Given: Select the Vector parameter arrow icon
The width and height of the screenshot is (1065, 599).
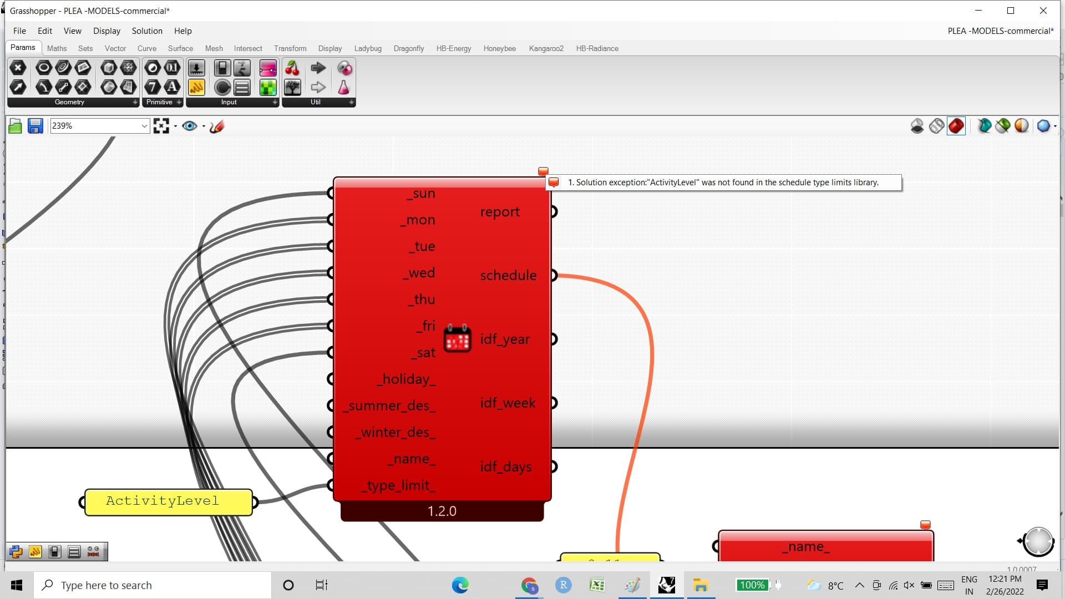Looking at the screenshot, I should (18, 87).
